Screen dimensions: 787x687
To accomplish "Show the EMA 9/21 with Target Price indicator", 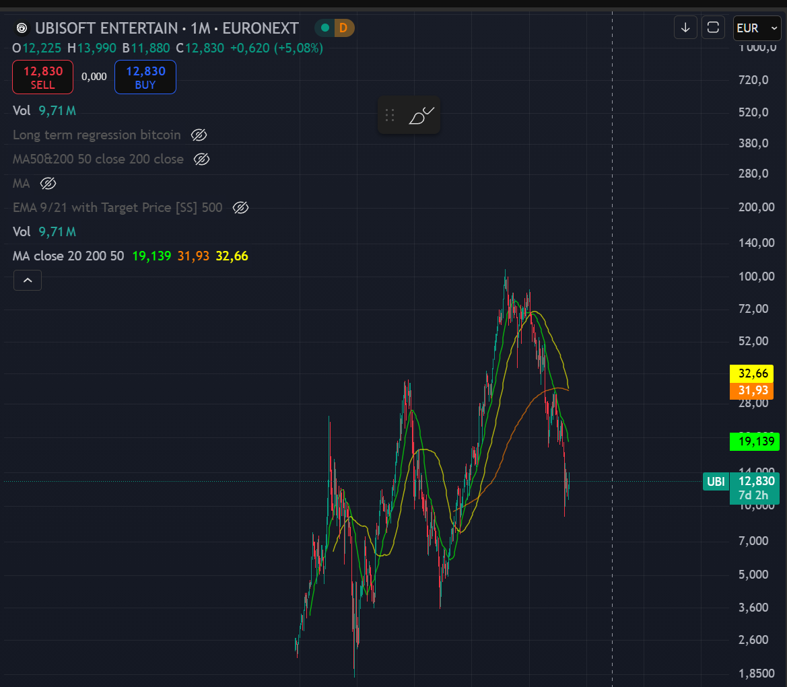I will 241,208.
